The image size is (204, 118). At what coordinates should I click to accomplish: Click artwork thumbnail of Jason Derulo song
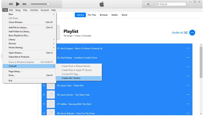point(51,95)
